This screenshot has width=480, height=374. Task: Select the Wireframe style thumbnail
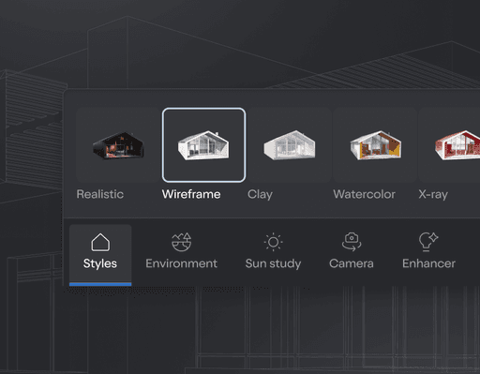[203, 145]
